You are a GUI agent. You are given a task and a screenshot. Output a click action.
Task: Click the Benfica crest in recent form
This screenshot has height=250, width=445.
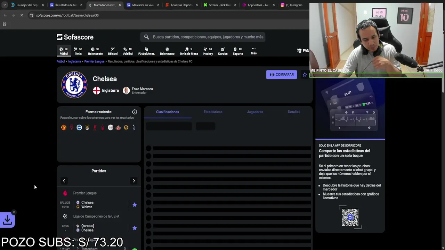(87, 127)
